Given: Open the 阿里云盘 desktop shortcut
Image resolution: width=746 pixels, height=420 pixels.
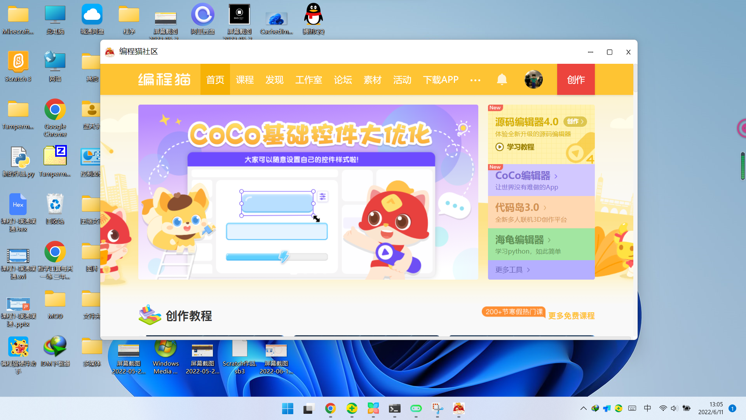Looking at the screenshot, I should coord(203,19).
